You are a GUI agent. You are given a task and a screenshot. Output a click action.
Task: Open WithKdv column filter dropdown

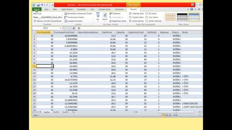coord(158,32)
